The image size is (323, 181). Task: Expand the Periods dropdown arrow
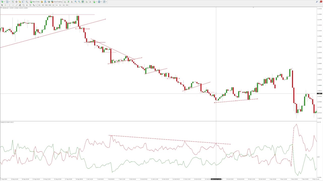(x=101, y=2)
